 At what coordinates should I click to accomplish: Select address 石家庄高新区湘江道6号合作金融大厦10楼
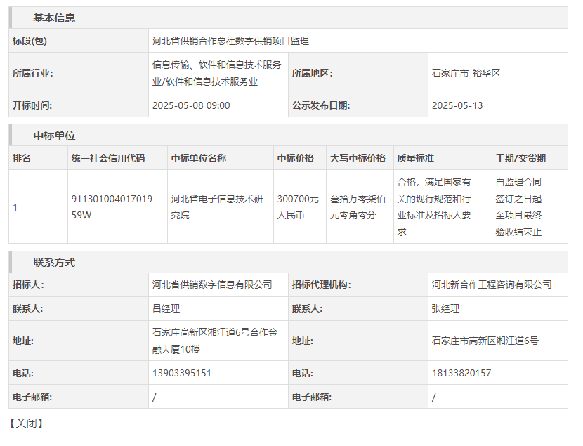215,341
